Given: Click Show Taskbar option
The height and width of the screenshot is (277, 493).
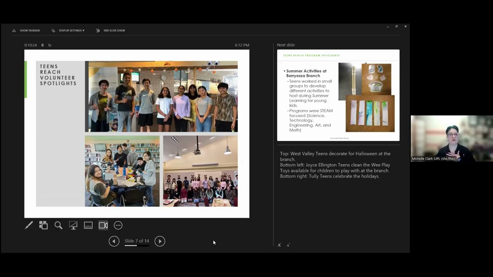Looking at the screenshot, I should point(26,30).
